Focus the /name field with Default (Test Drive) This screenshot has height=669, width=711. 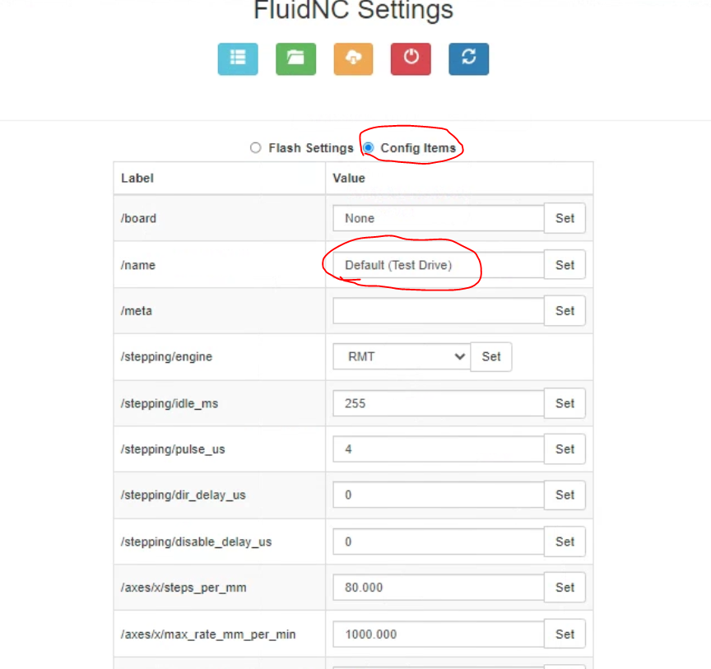tap(439, 265)
